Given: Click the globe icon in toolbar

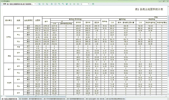Looking at the screenshot, I should coord(67,4).
